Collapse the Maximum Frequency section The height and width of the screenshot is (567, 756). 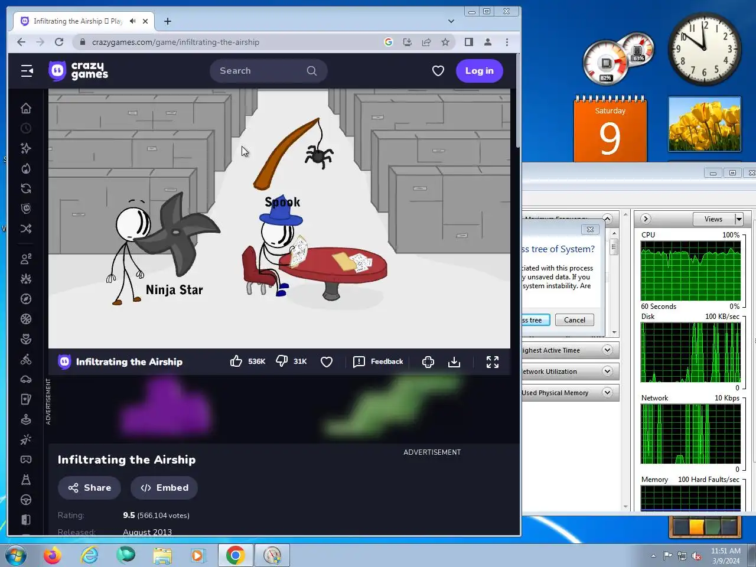(607, 219)
